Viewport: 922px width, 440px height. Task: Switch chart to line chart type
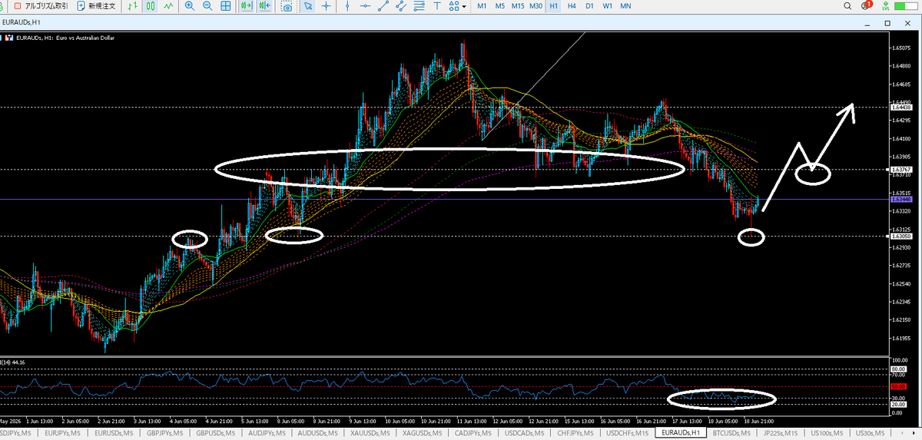coord(170,6)
